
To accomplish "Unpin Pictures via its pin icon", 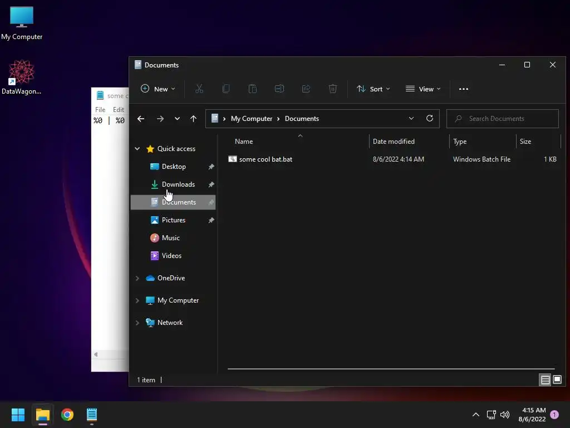I will (x=211, y=220).
